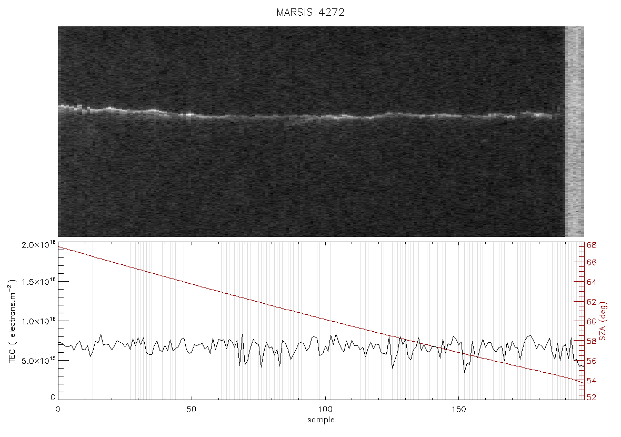Click x-axis tick label 150

(458, 409)
